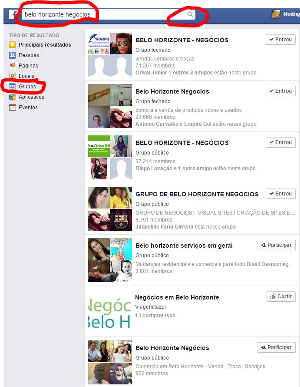
Task: Click 71.207 membros text
Action: pyautogui.click(x=155, y=66)
